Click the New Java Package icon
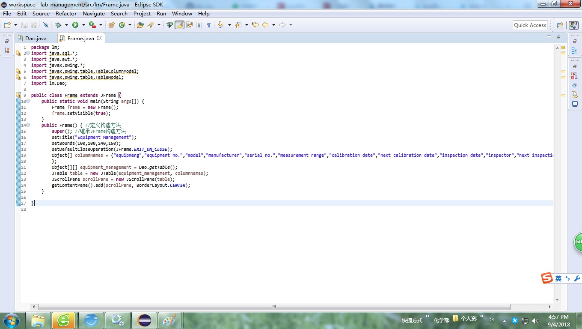The image size is (582, 329). pos(111,25)
